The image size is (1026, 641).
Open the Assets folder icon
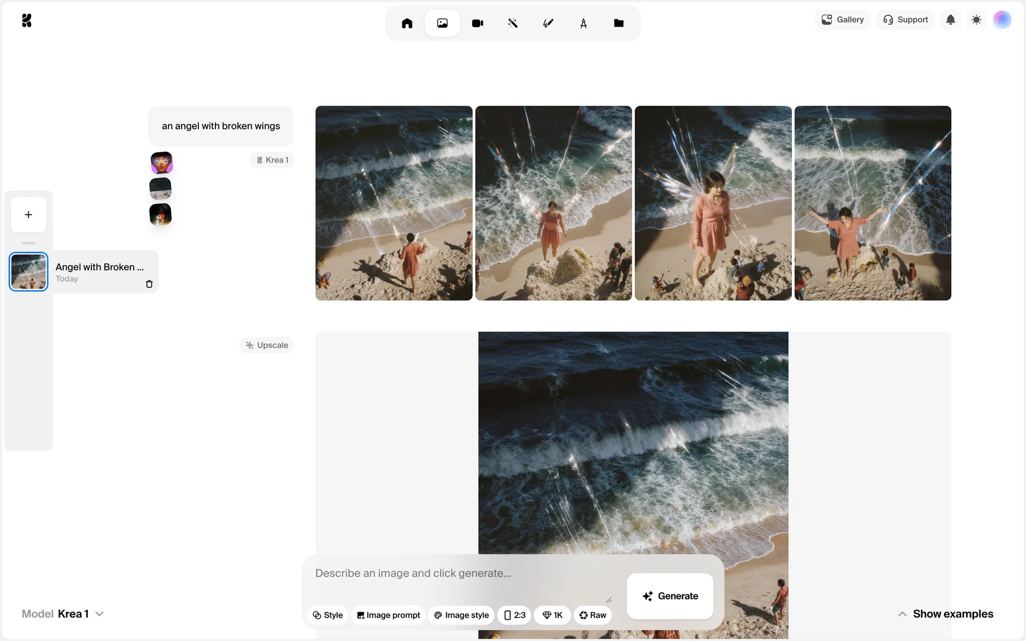(x=618, y=23)
